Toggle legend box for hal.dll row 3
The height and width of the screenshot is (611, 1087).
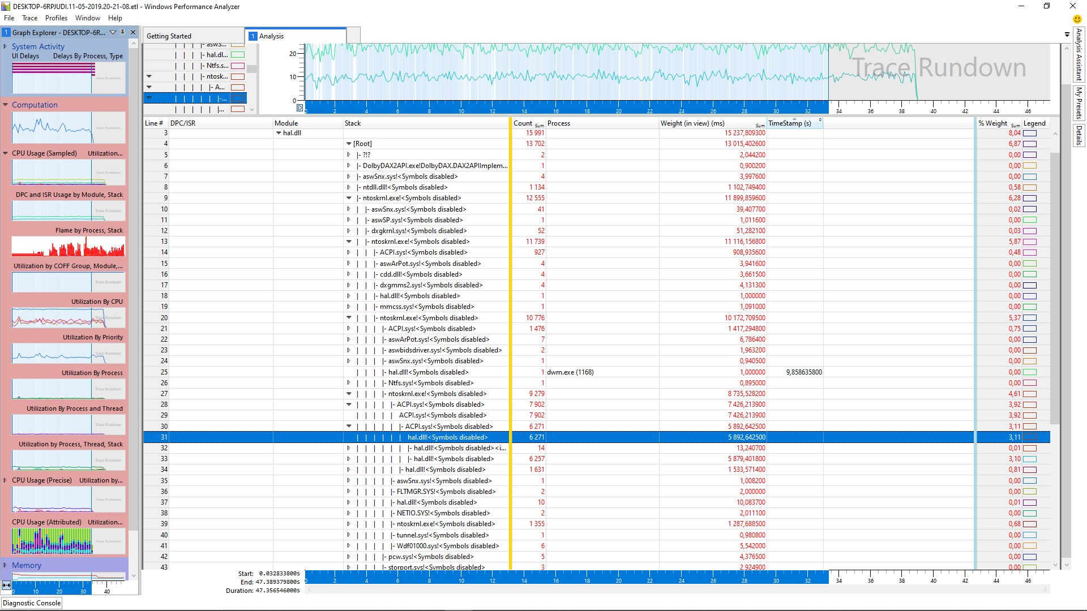1029,133
